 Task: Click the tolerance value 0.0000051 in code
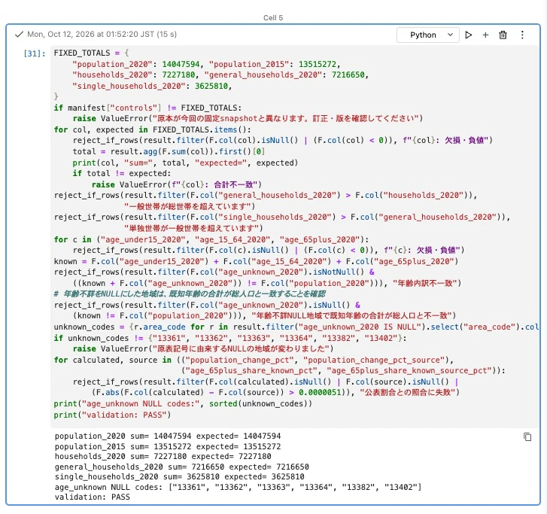(x=320, y=393)
